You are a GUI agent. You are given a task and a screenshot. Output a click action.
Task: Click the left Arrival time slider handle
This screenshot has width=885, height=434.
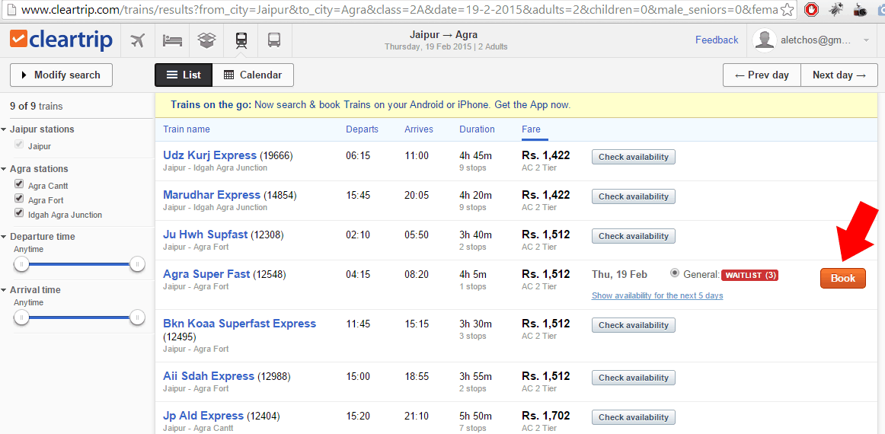[x=22, y=318]
